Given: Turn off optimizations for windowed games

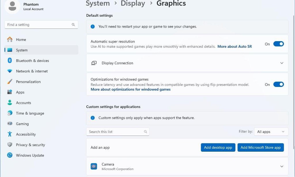Looking at the screenshot, I should point(278,84).
